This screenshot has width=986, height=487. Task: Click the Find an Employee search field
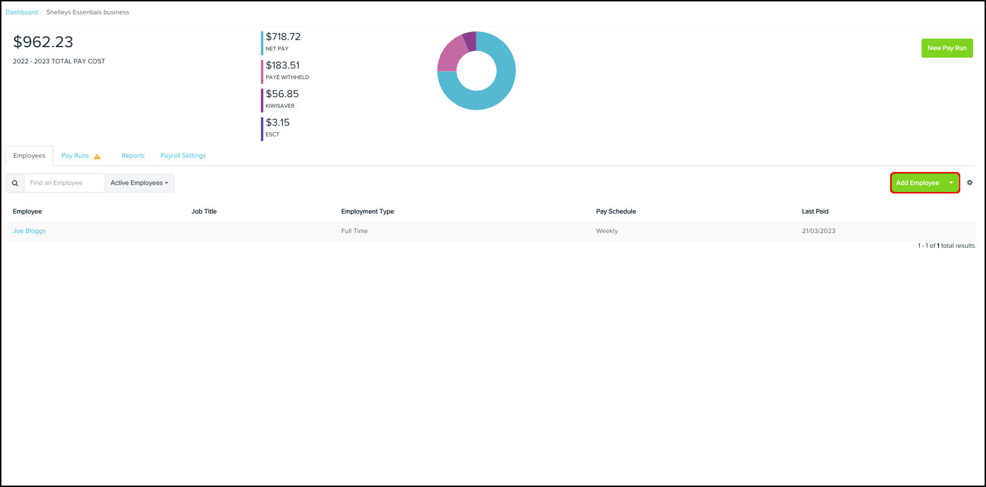64,183
